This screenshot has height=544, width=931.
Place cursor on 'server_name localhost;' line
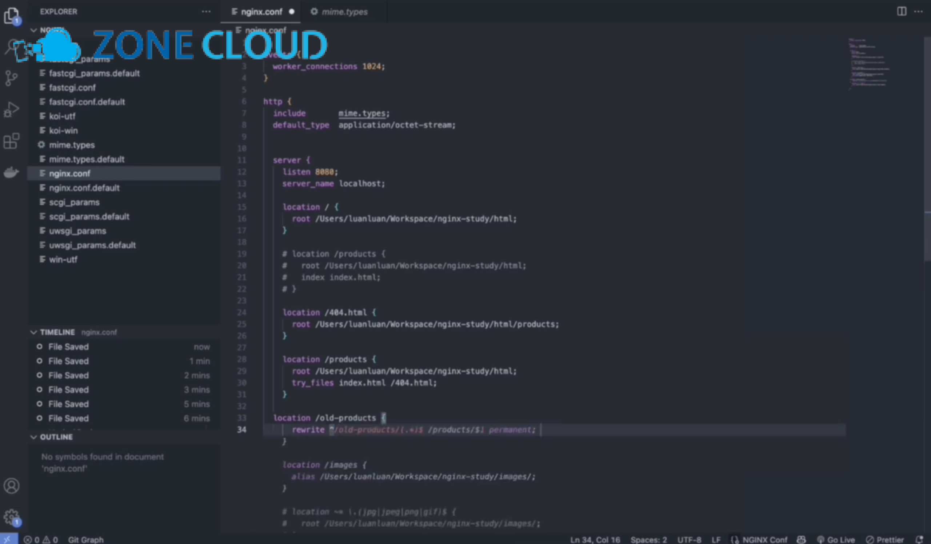coord(333,184)
